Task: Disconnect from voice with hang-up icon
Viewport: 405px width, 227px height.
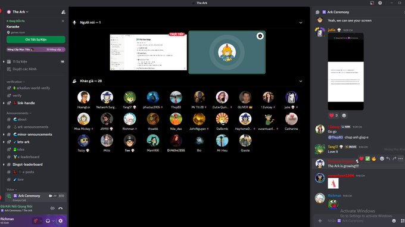Action: [60, 208]
